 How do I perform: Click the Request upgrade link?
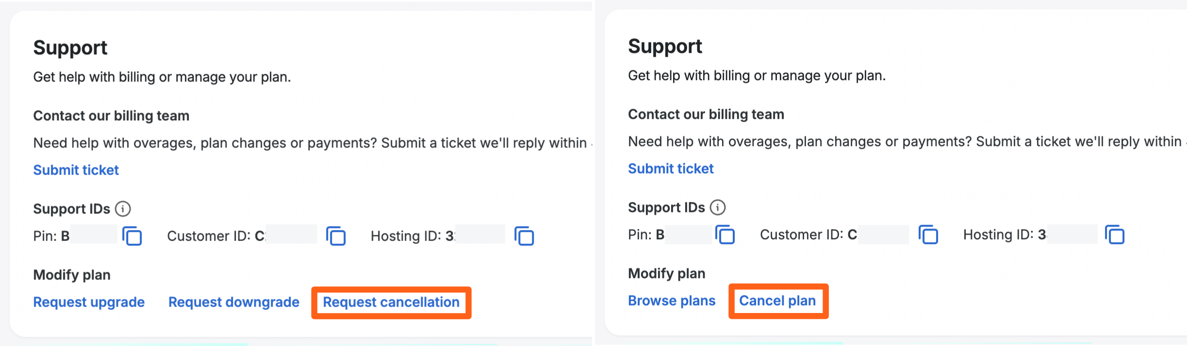point(89,302)
